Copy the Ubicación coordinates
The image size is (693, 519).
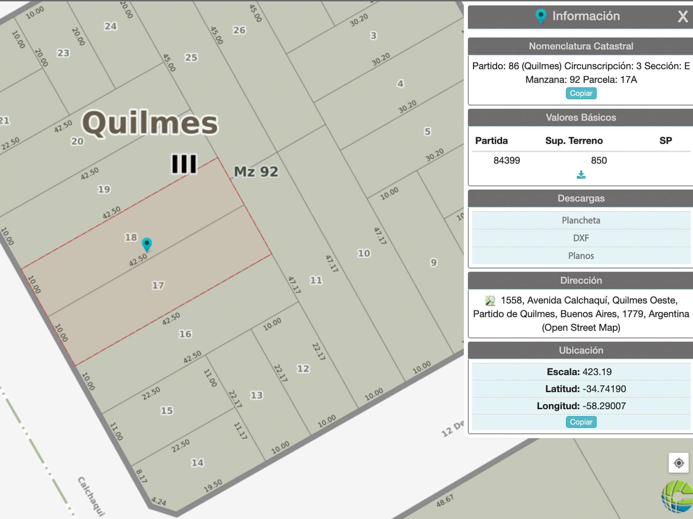581,422
